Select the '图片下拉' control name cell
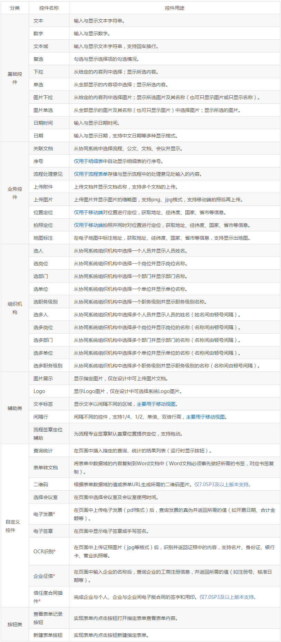Screen dimensions: 281x642 (49, 97)
